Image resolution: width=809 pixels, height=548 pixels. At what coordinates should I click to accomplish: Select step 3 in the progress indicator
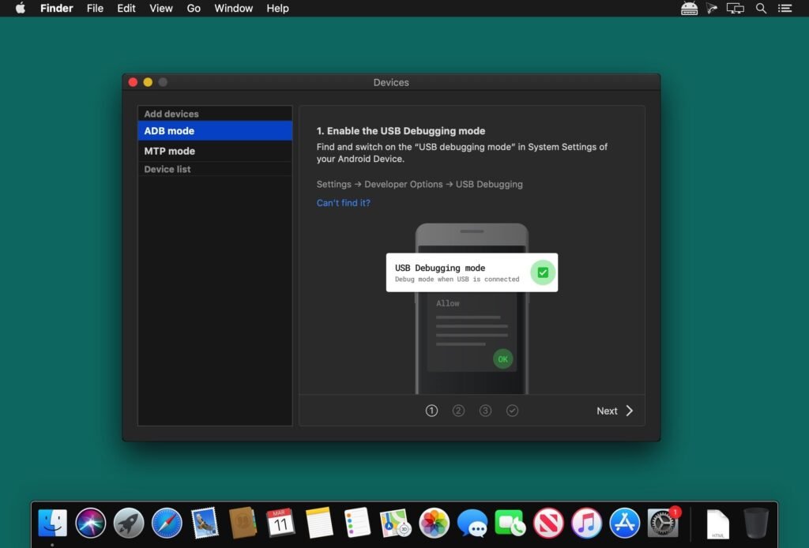click(x=485, y=411)
